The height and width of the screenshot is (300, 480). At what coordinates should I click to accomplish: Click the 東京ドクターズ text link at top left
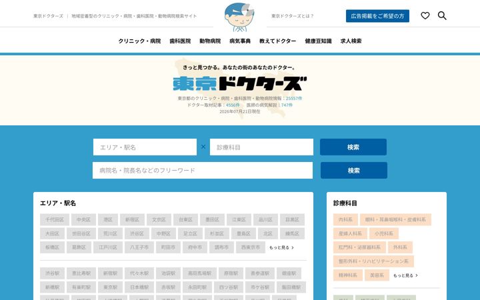(48, 16)
